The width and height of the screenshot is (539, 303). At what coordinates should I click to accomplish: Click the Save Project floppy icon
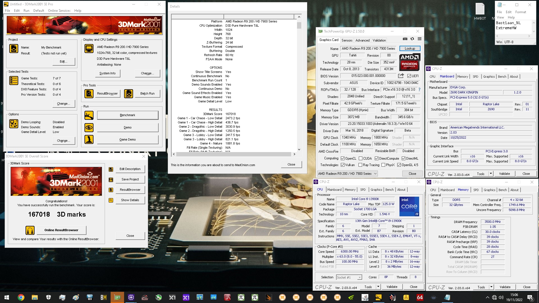(x=111, y=180)
